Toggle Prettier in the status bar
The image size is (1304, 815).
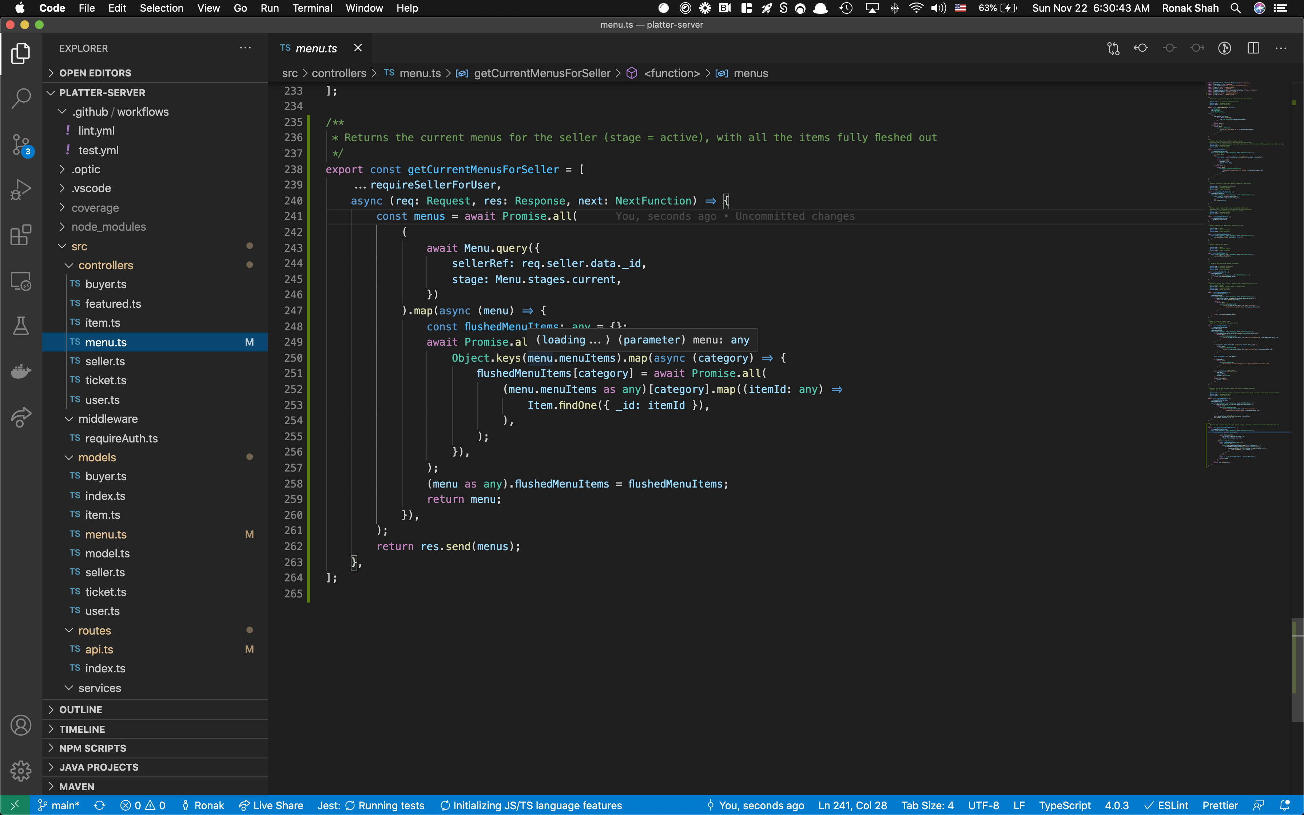pyautogui.click(x=1220, y=805)
